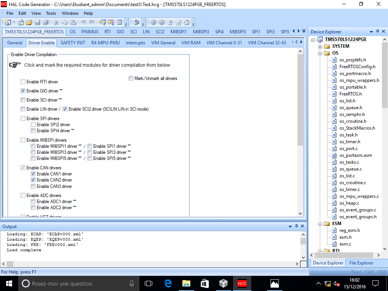Viewport: 388px width, 291px height.
Task: Select os_portasm.asm file in tree
Action: [355, 155]
